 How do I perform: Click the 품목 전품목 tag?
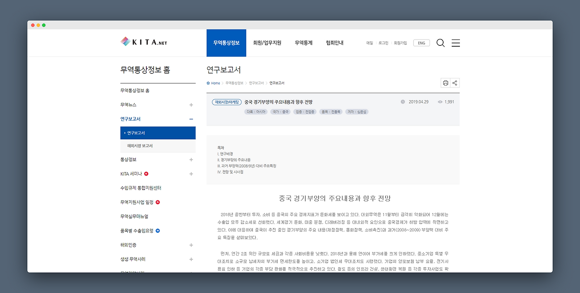[x=330, y=112]
